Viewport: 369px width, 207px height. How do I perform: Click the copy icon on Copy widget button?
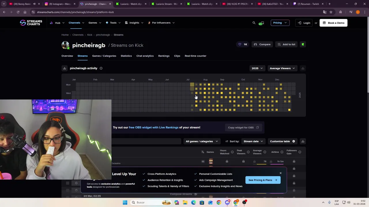tap(257, 127)
